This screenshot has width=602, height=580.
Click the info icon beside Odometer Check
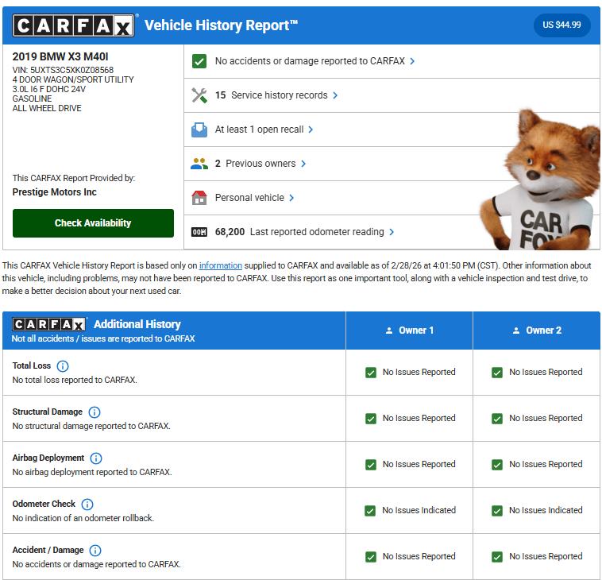(87, 505)
